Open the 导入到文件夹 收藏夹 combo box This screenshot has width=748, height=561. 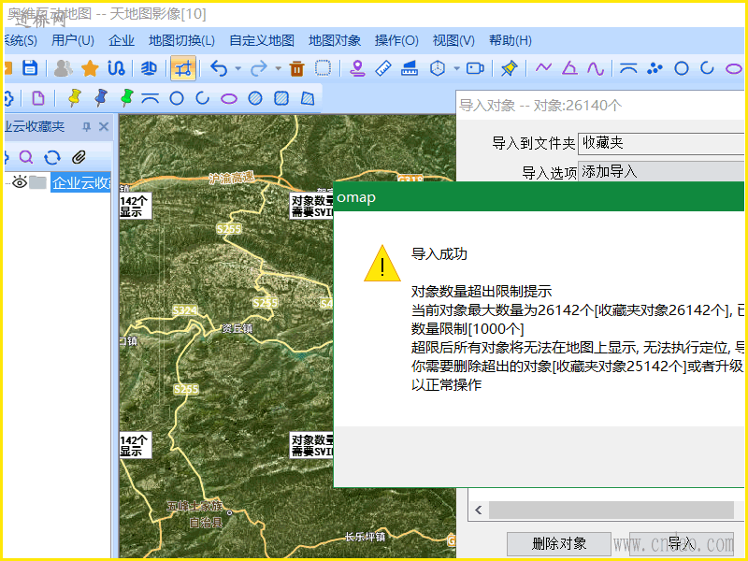click(x=662, y=143)
